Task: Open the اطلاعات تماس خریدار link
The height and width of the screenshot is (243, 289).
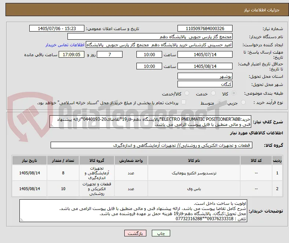Action: pos(65,45)
